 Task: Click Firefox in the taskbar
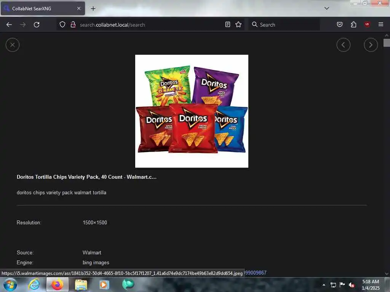[58, 285]
